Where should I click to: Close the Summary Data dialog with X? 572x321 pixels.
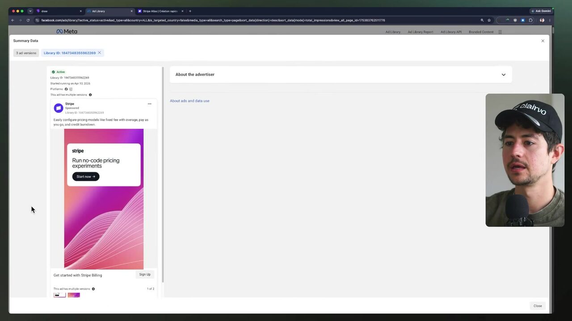543,41
